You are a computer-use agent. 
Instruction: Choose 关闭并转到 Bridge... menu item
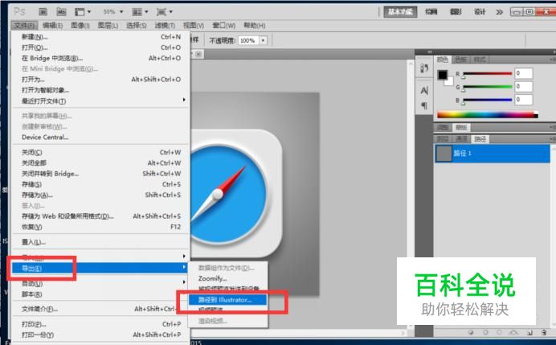coord(101,174)
